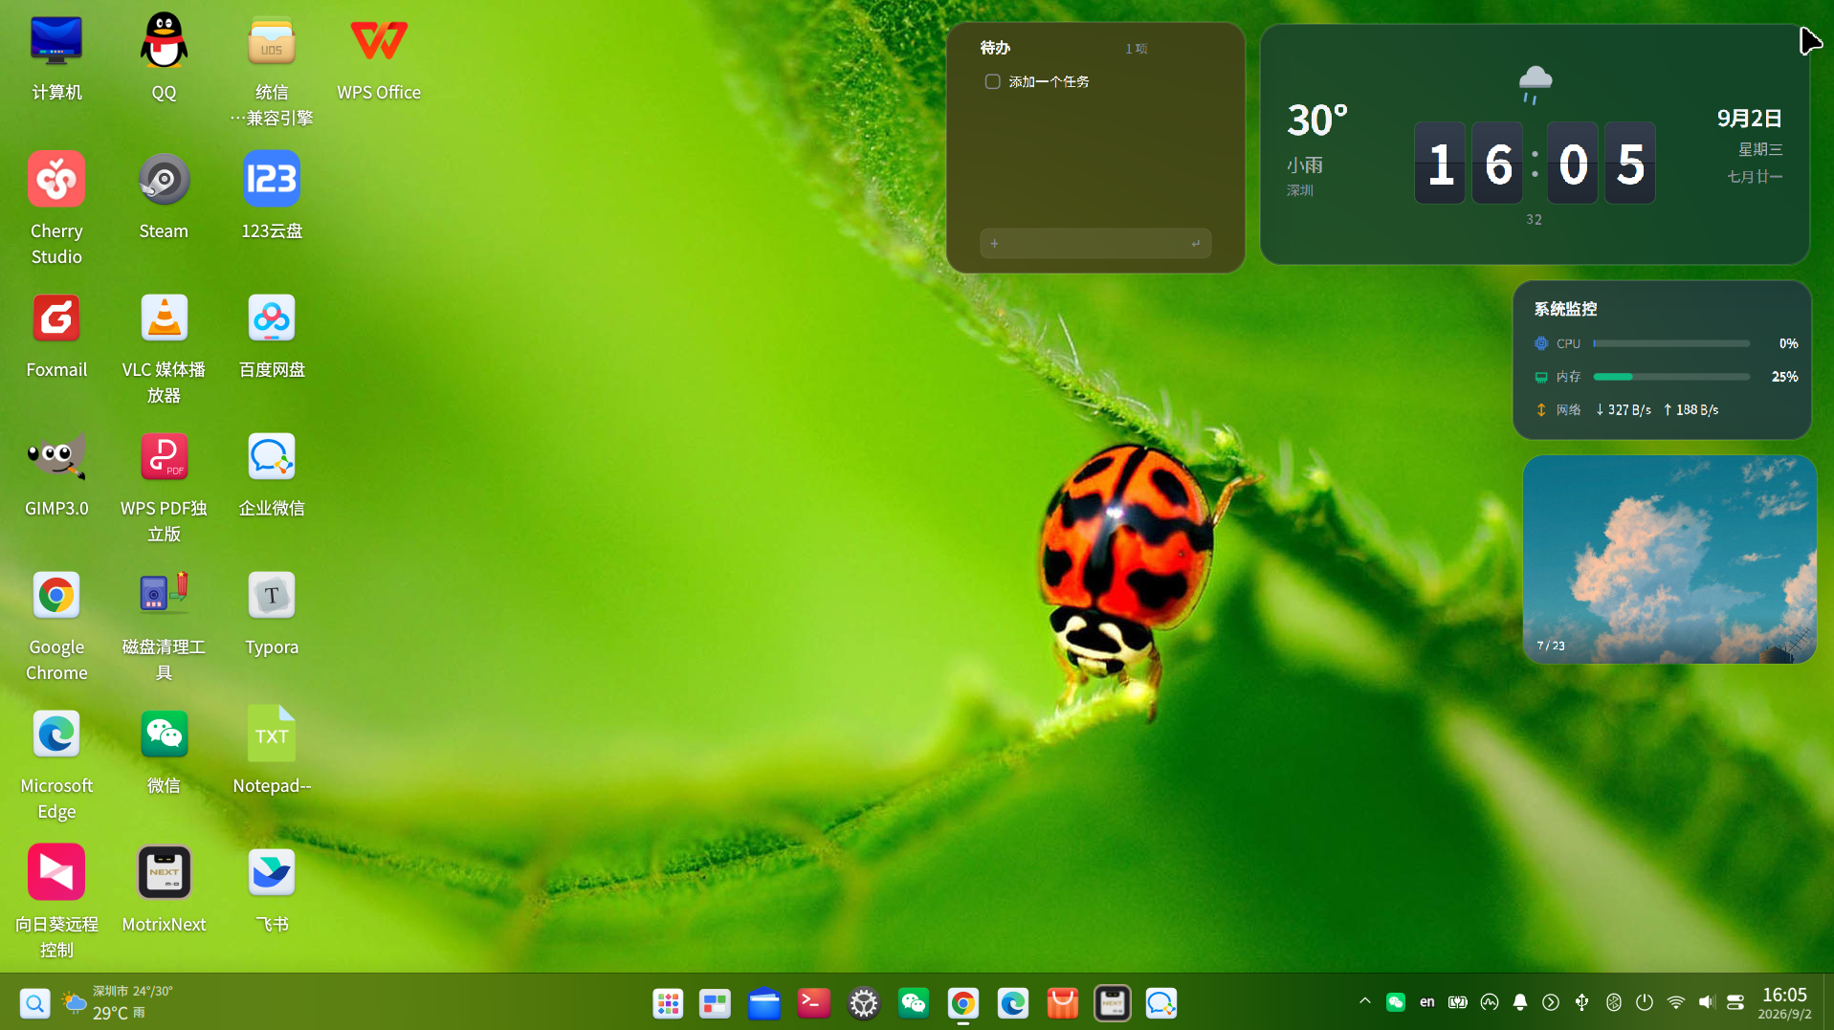Toggle Bluetooth in the system tray
Image resolution: width=1834 pixels, height=1030 pixels.
(1614, 1001)
